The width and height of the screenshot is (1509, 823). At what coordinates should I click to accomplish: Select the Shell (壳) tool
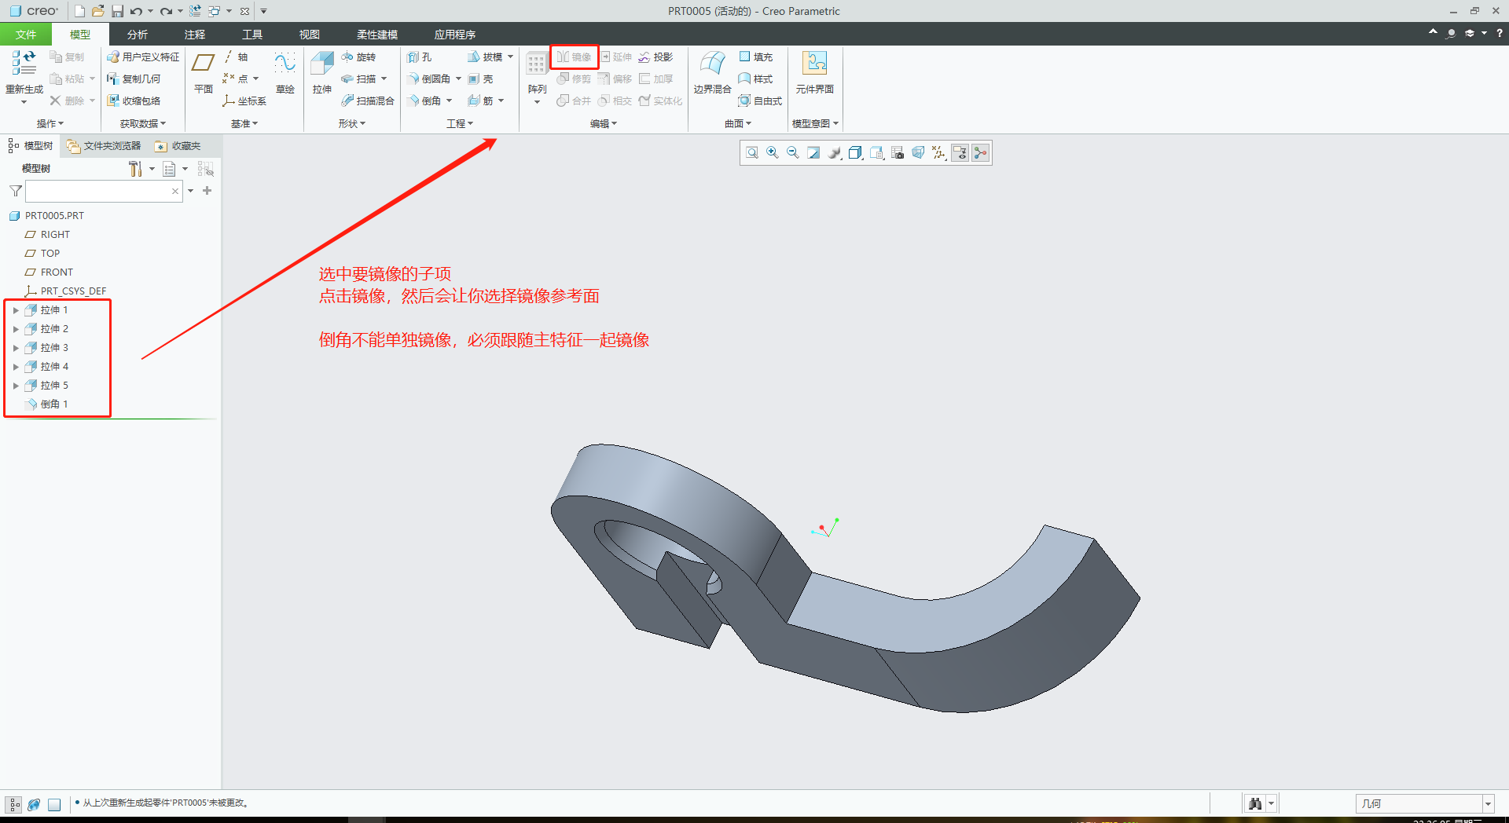(480, 79)
